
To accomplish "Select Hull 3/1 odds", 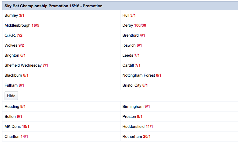I will (x=133, y=15).
